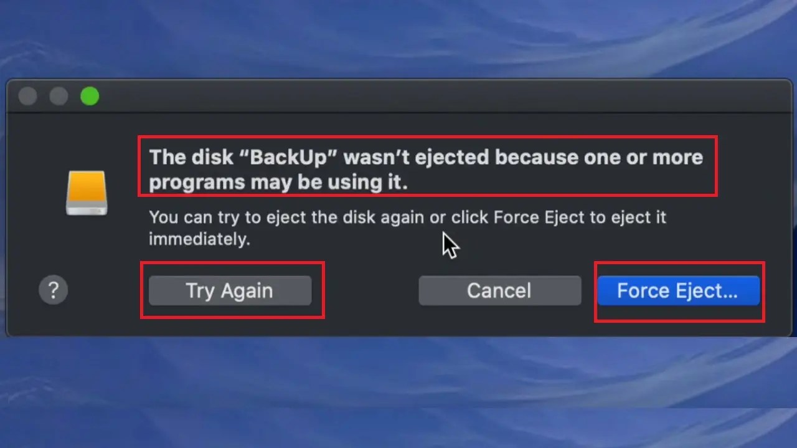Confirm the highlighted default Force Eject action
The height and width of the screenshot is (448, 797).
[679, 290]
